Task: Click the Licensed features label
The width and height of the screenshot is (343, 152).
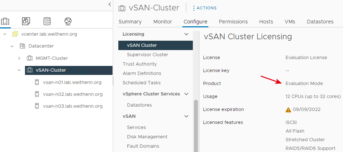Action: pyautogui.click(x=223, y=122)
